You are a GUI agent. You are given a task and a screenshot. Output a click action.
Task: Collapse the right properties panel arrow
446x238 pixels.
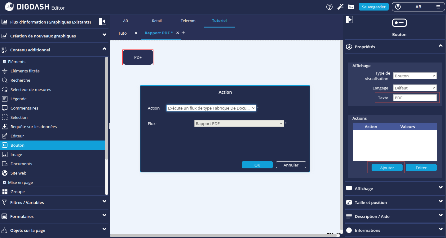[349, 19]
